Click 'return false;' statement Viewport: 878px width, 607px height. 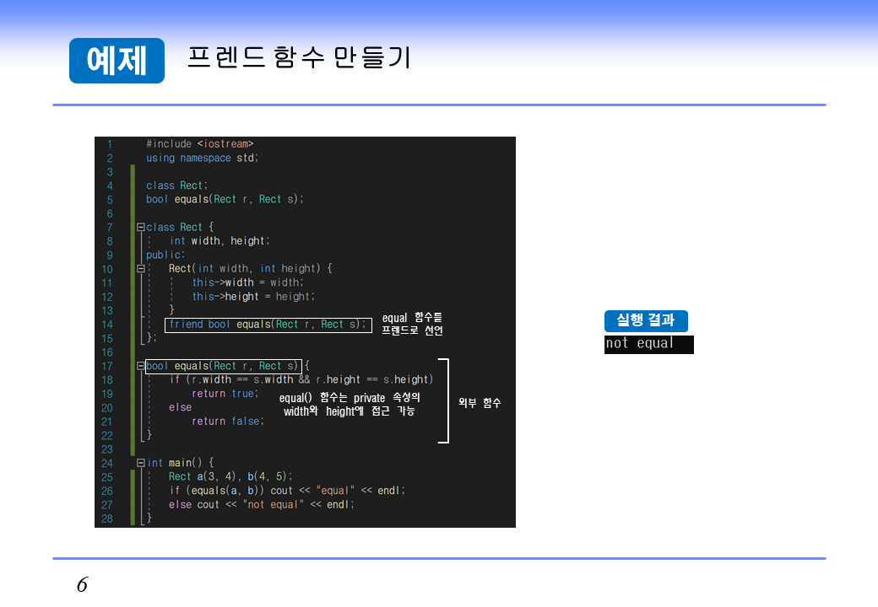227,421
